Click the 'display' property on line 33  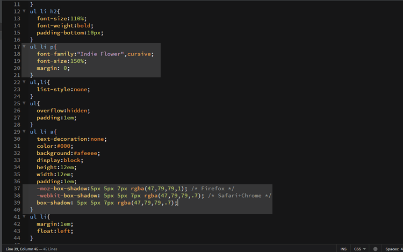point(48,160)
